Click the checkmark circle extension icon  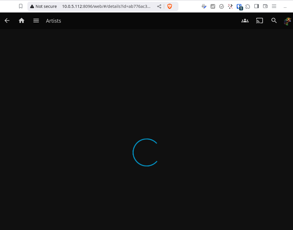tap(222, 6)
